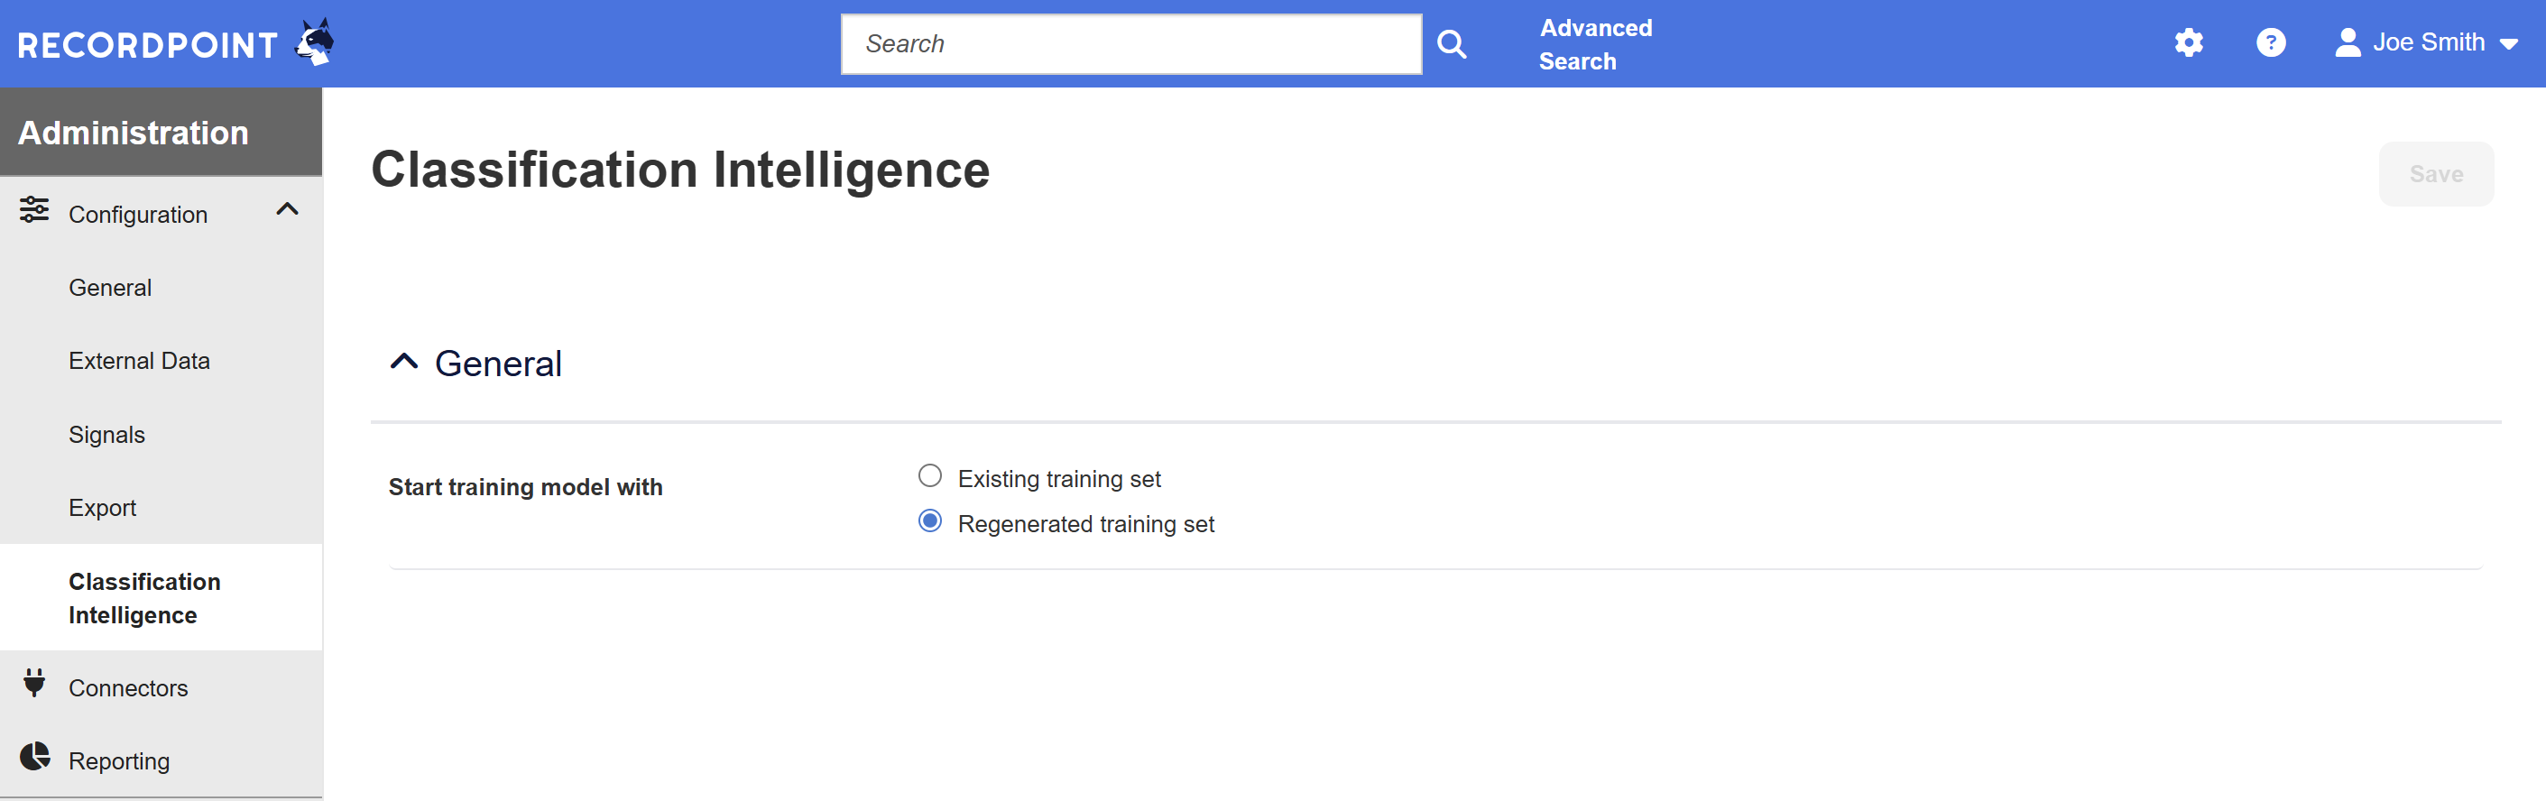Click the RecordPoint fox logo icon
Image resolution: width=2546 pixels, height=801 pixels.
coord(315,42)
